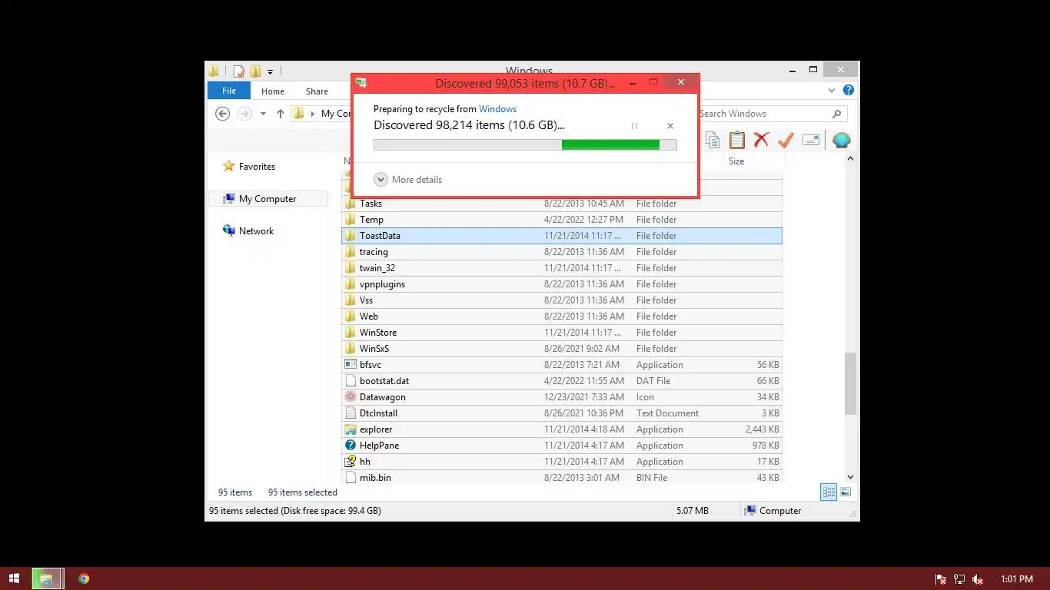Image resolution: width=1050 pixels, height=590 pixels.
Task: Open the Windows link in recycle dialog
Action: click(x=497, y=109)
